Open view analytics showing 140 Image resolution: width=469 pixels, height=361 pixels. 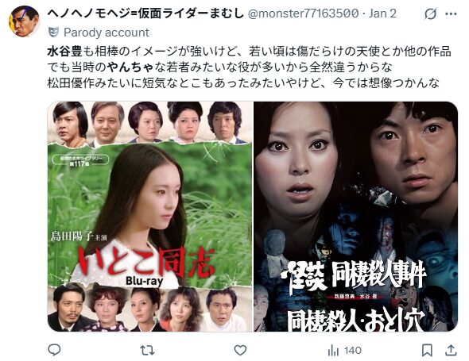click(344, 350)
